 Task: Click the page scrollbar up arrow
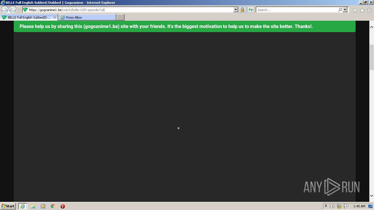[x=372, y=27]
